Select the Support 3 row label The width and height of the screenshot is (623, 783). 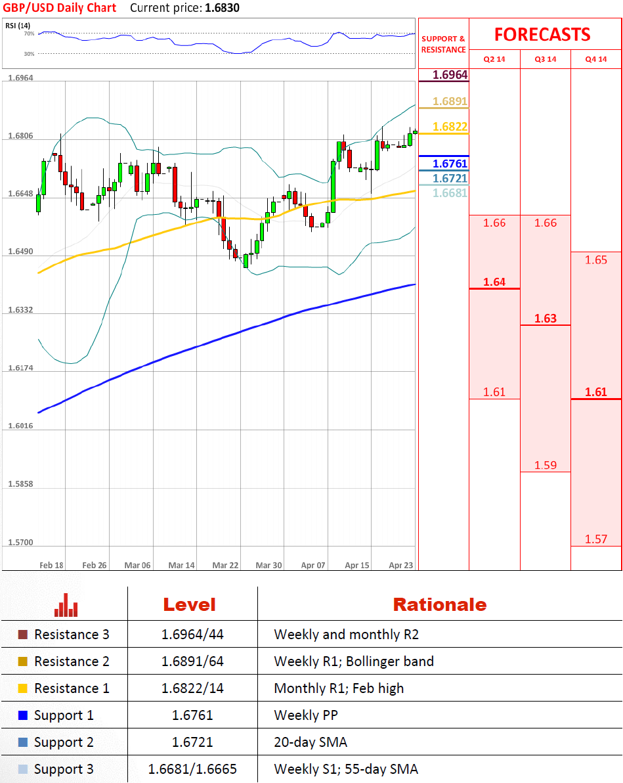pyautogui.click(x=64, y=769)
